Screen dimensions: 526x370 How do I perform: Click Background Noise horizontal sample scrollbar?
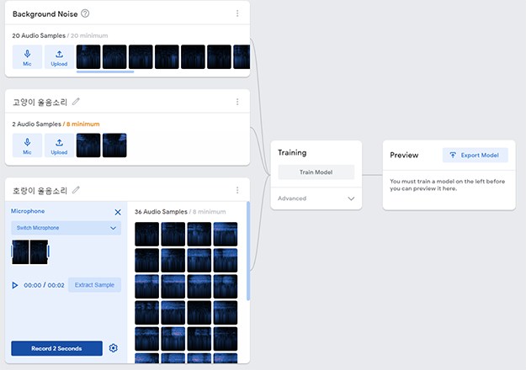click(105, 71)
